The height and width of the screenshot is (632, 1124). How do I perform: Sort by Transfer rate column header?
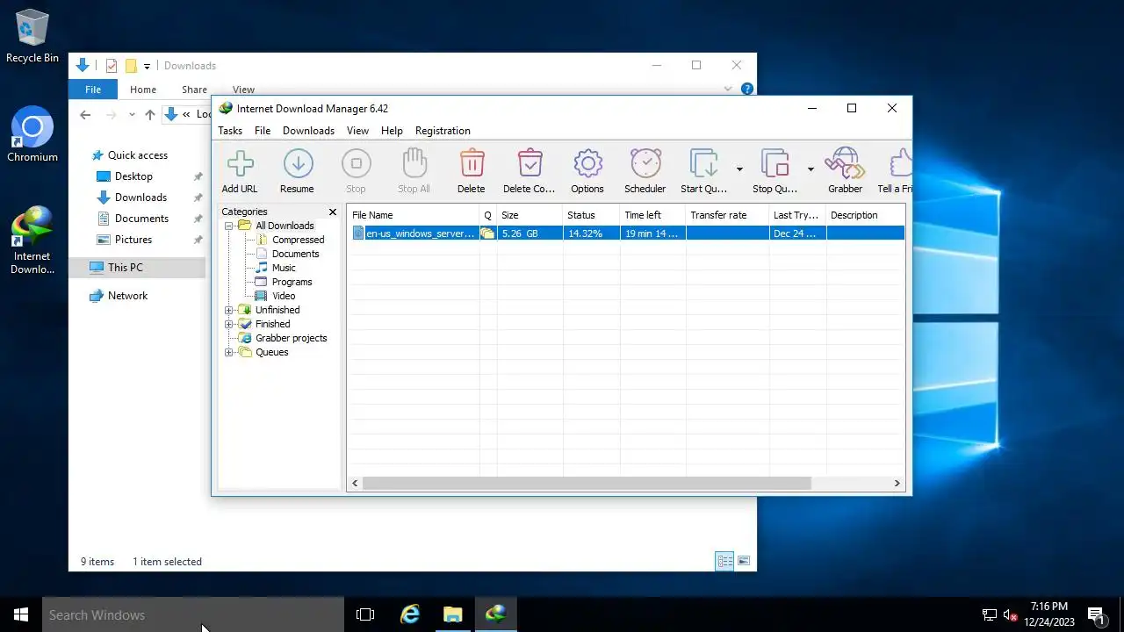click(x=727, y=215)
